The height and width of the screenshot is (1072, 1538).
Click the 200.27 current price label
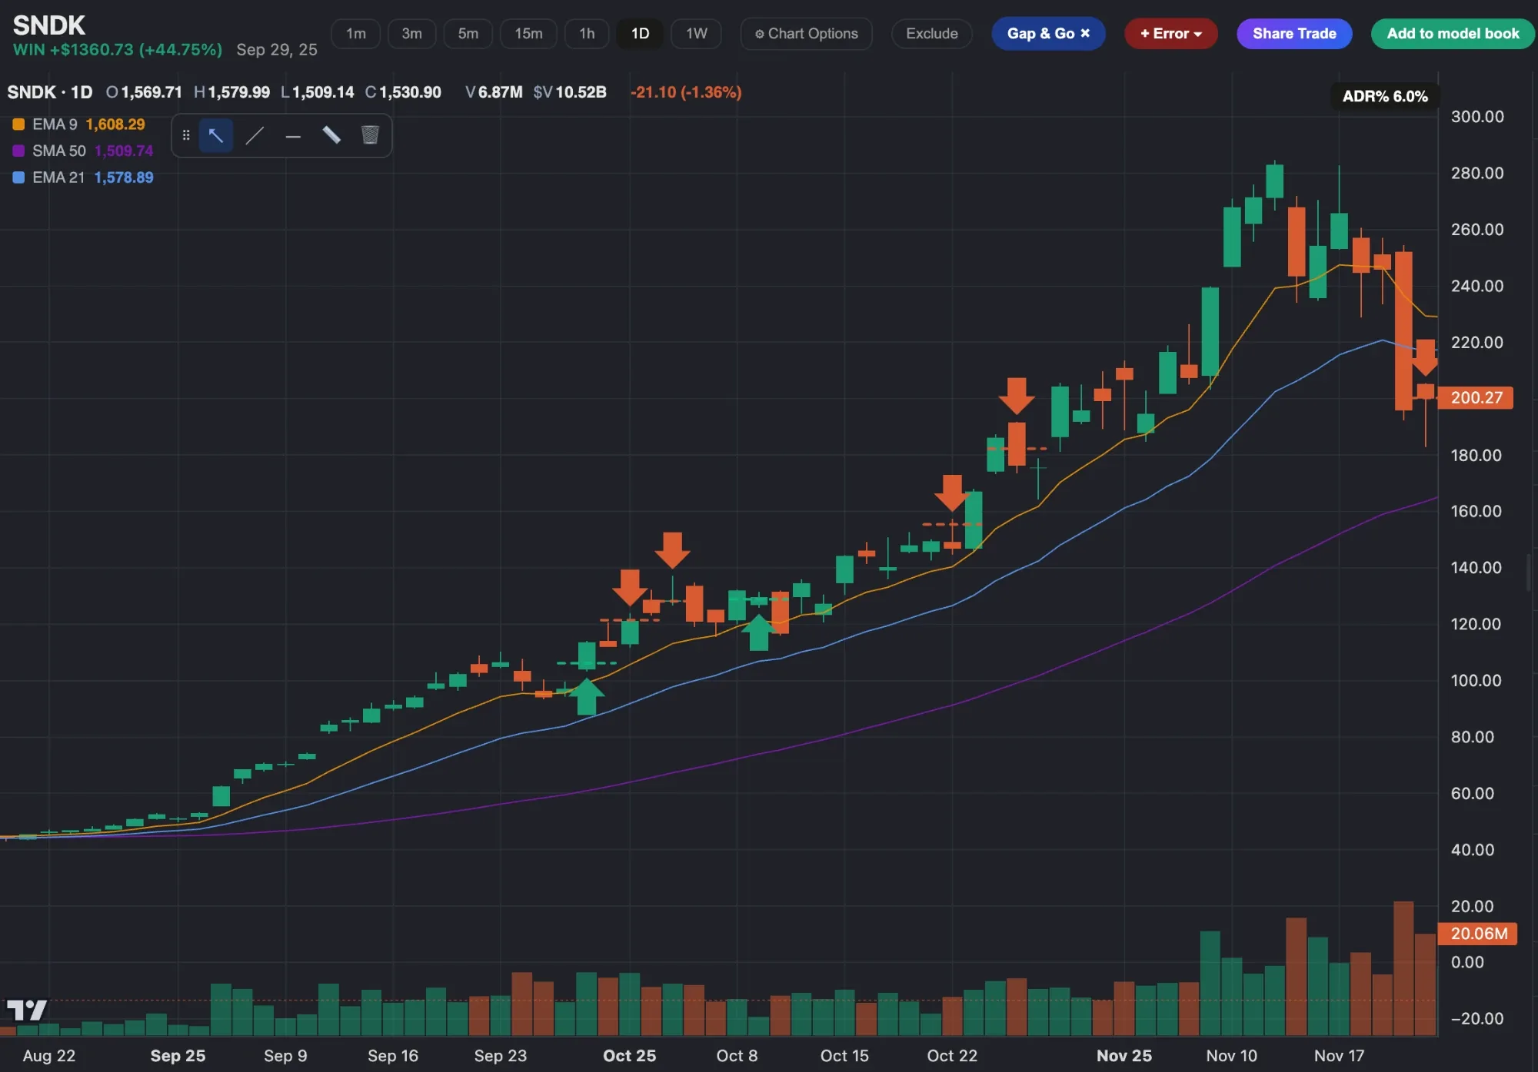coord(1476,397)
